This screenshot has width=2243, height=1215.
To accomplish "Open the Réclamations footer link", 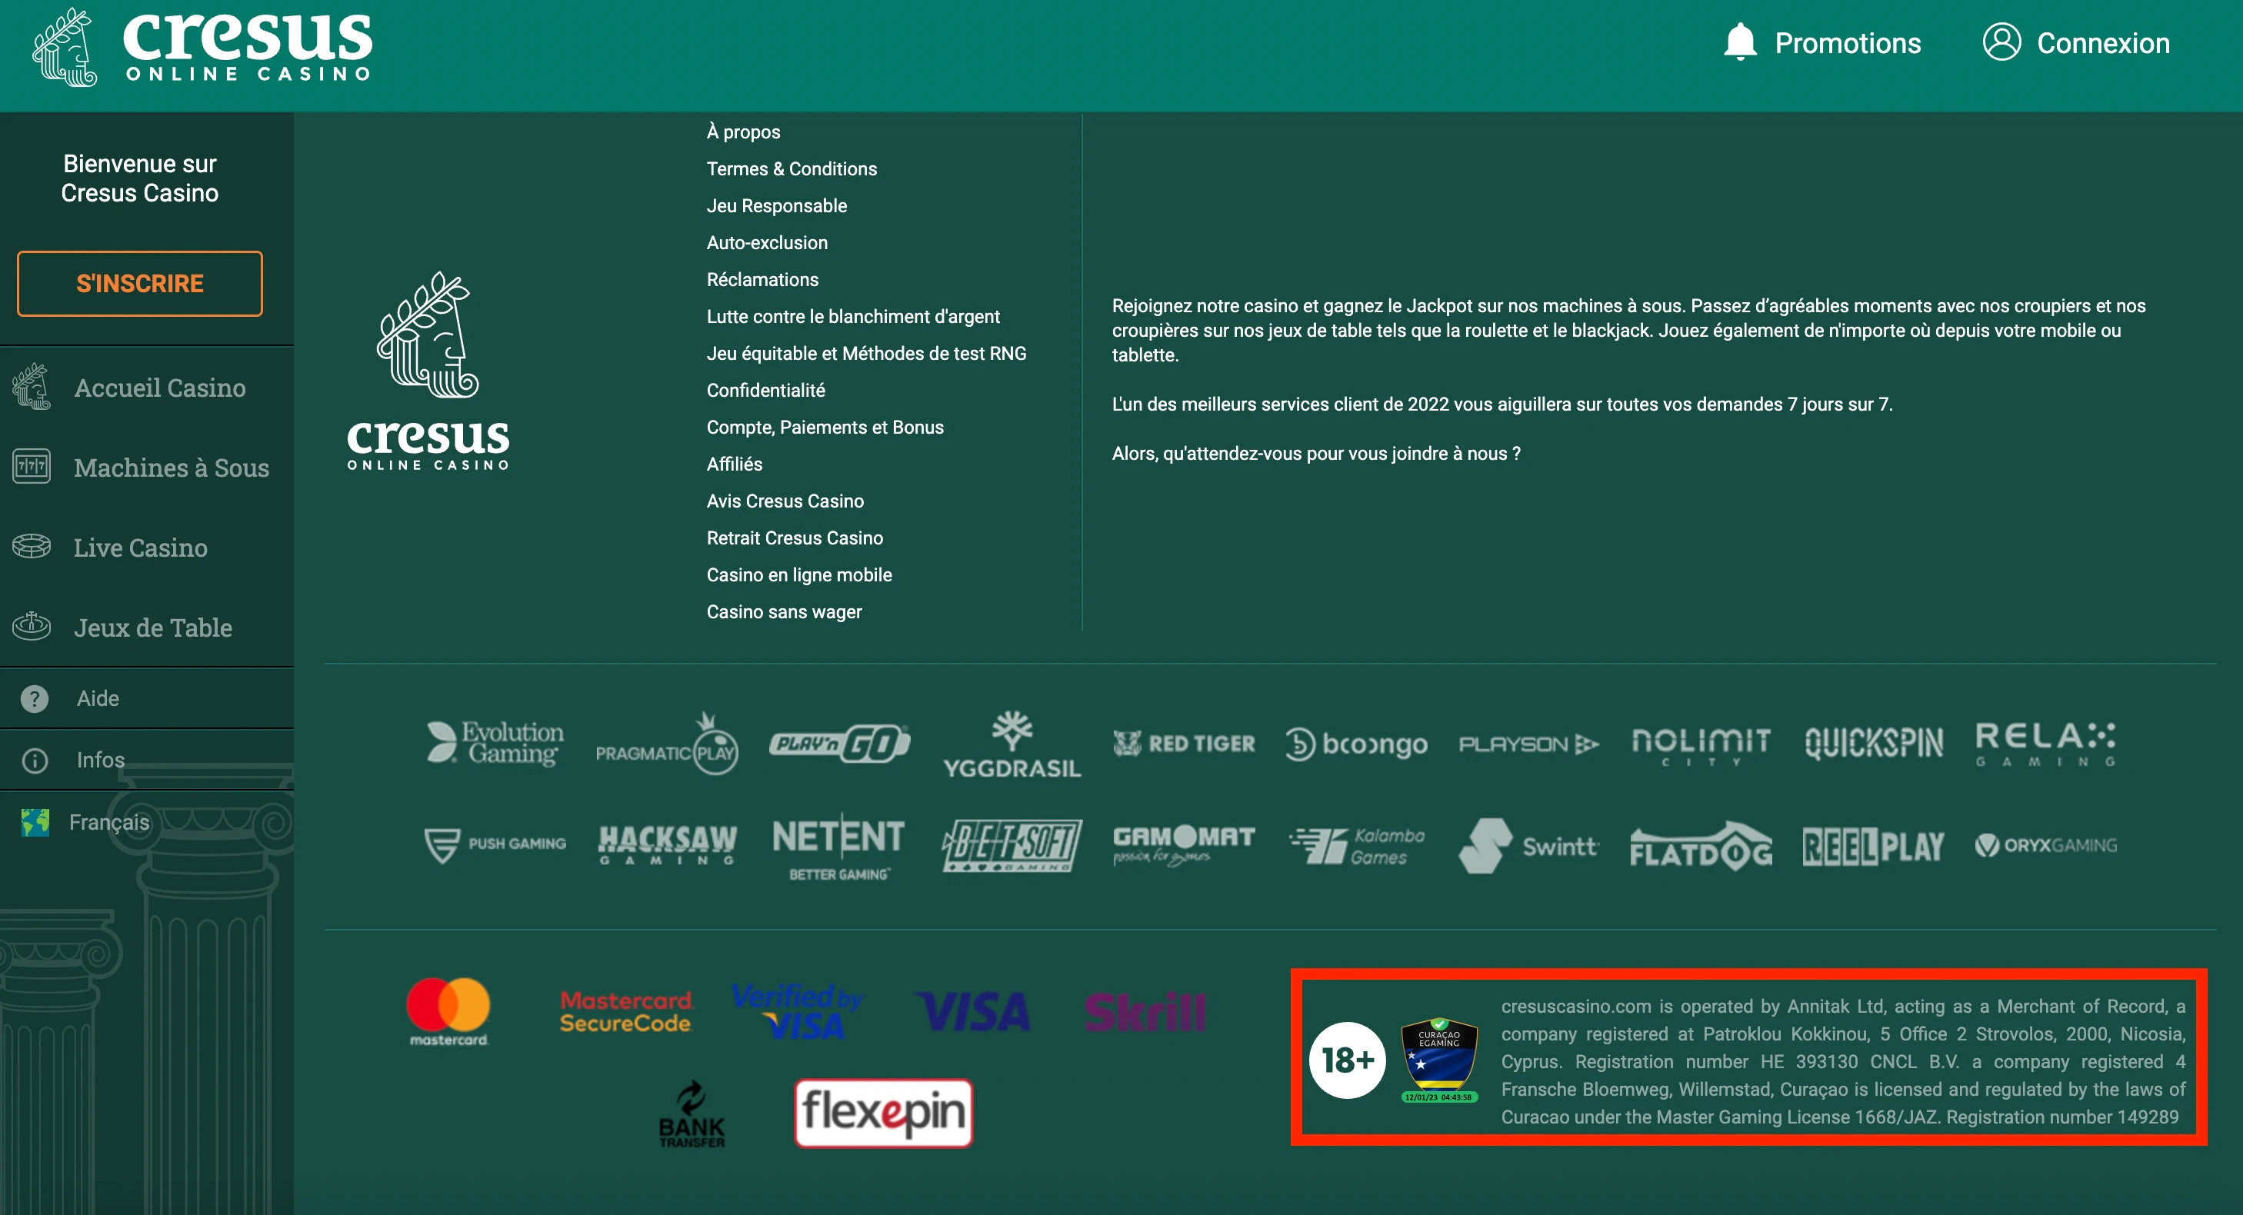I will (762, 278).
